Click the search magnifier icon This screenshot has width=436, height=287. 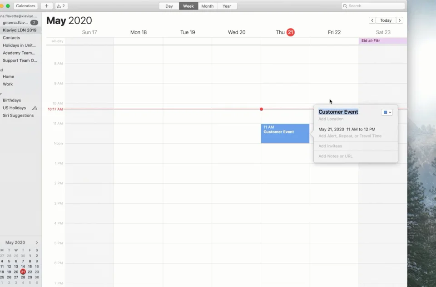click(x=346, y=6)
